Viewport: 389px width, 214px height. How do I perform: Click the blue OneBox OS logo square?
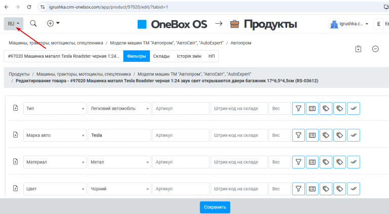click(142, 24)
